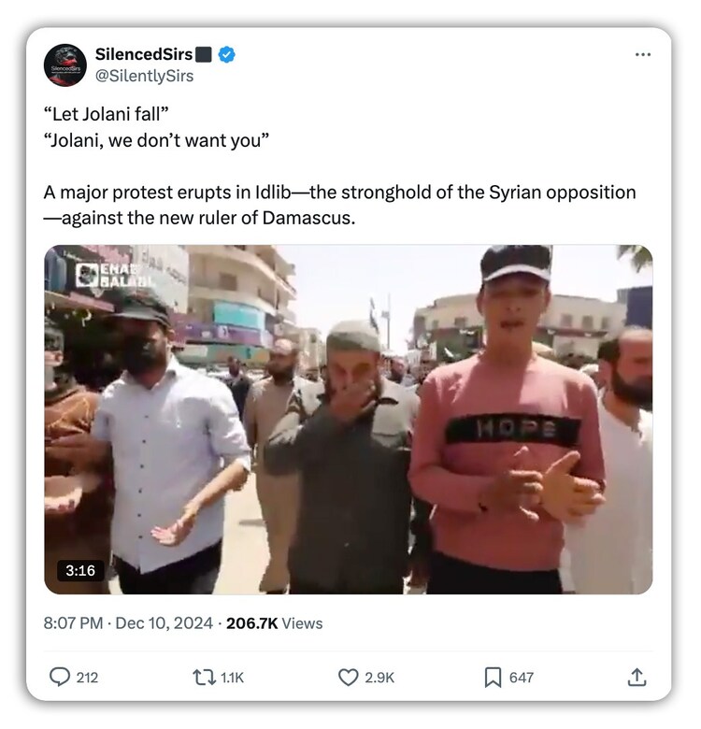The width and height of the screenshot is (701, 729).
Task: Click the 1.1K reposts count
Action: [x=232, y=678]
